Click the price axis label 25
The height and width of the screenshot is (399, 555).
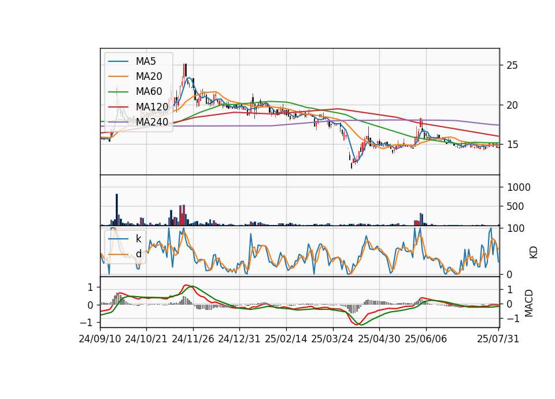tap(512, 65)
